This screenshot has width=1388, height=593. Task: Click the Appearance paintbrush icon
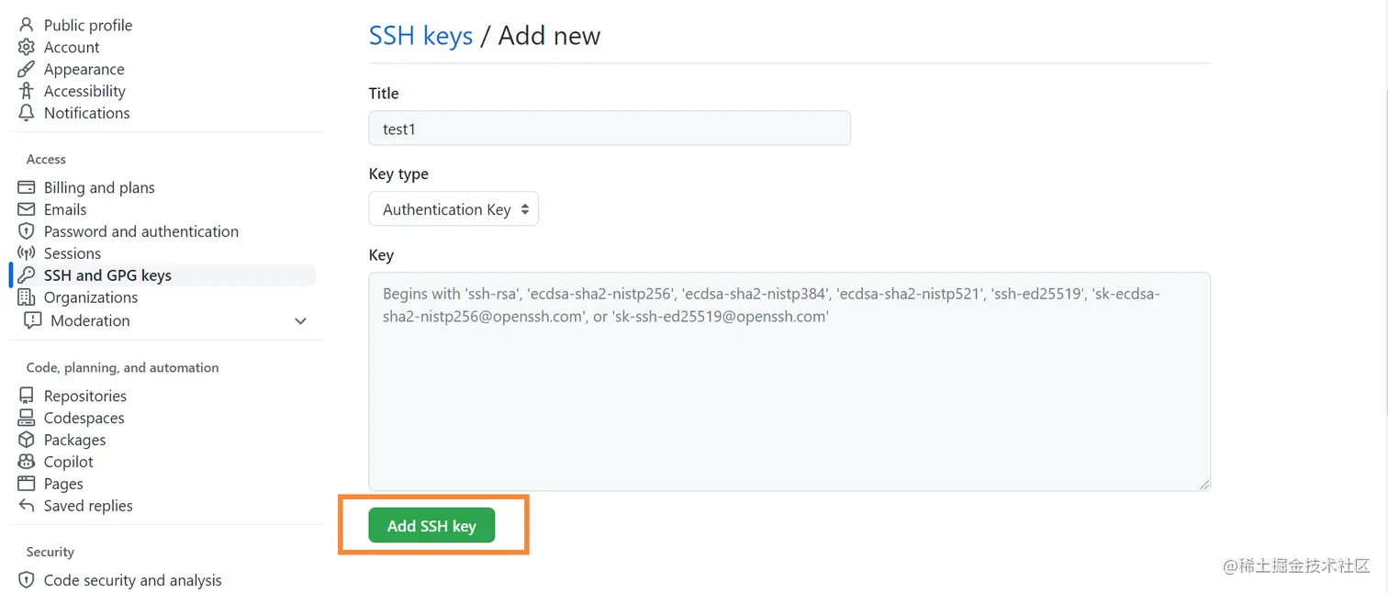pyautogui.click(x=27, y=69)
